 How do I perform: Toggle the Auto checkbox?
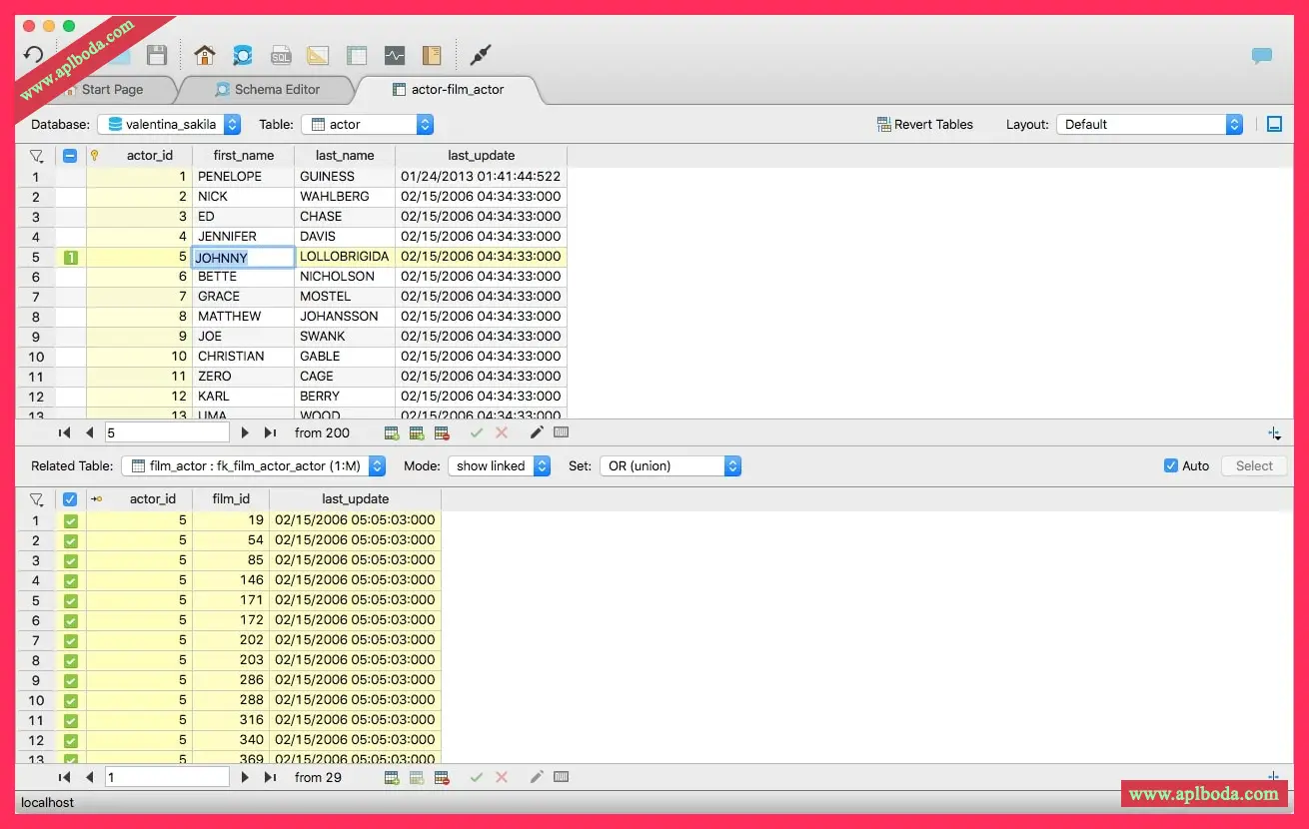tap(1171, 465)
